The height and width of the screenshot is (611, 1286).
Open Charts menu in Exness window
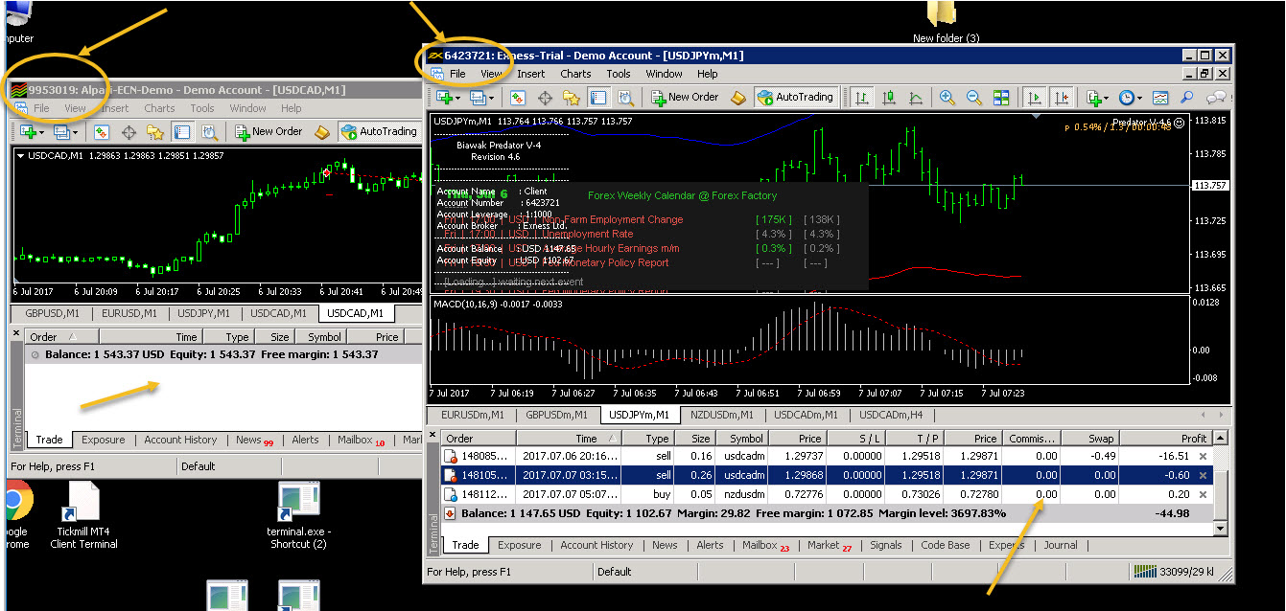(575, 74)
